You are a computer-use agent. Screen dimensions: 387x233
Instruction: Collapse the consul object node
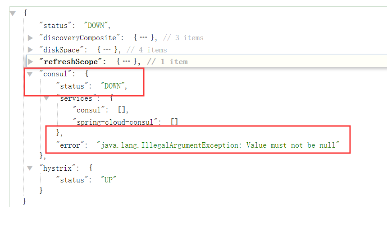pyautogui.click(x=30, y=74)
